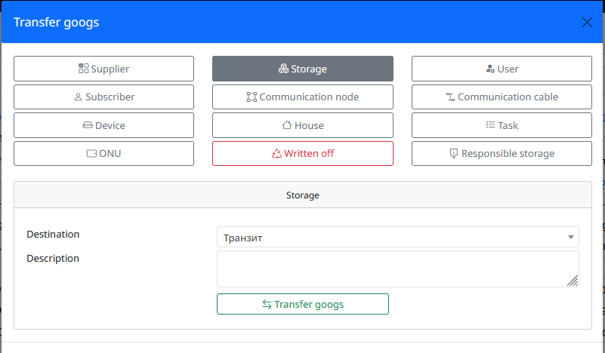Focus the Description text area
This screenshot has width=605, height=353.
pos(398,269)
